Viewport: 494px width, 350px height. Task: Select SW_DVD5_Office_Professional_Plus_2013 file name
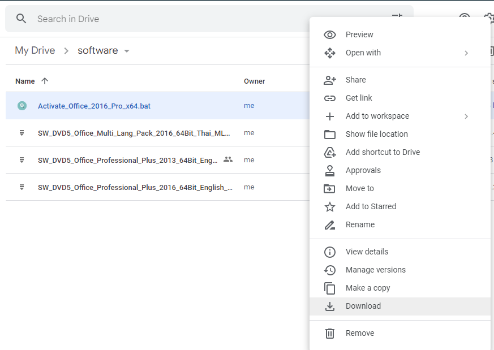click(x=127, y=160)
